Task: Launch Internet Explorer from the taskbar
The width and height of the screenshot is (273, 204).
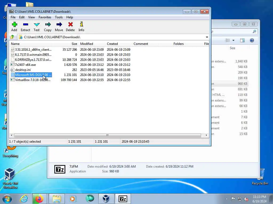Action: [x=24, y=199]
